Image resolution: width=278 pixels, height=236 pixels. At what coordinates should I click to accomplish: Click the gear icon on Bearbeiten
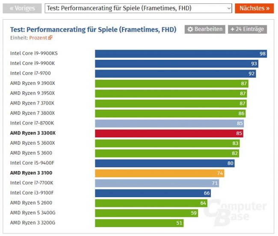190,29
